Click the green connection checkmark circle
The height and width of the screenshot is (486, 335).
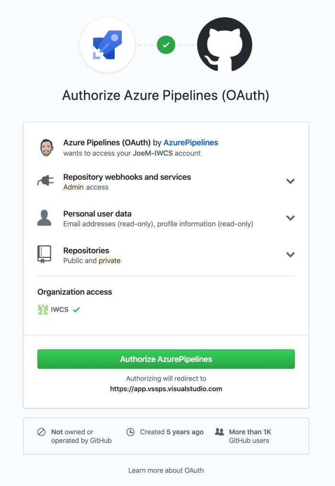166,45
